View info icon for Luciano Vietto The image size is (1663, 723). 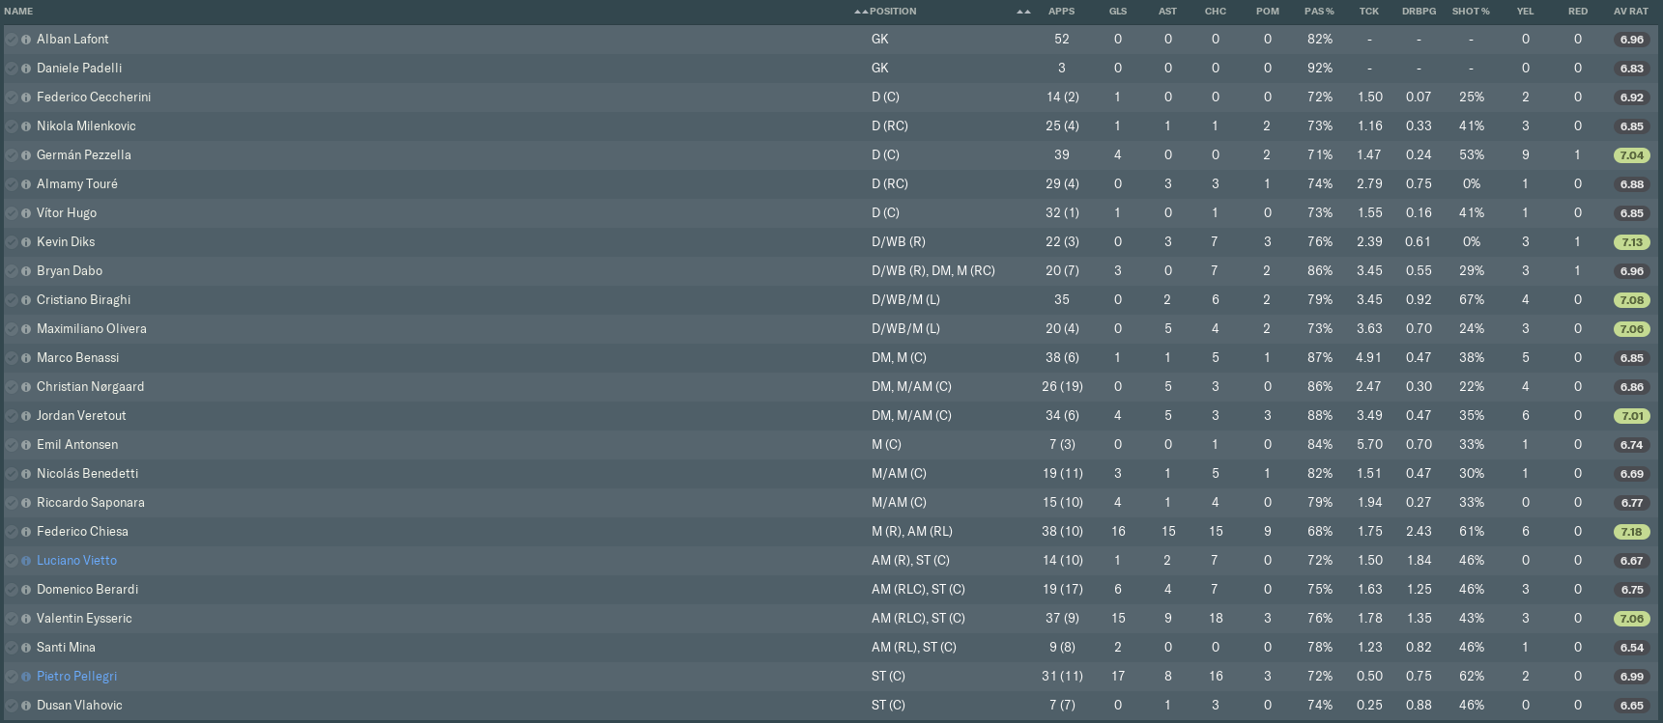(26, 561)
